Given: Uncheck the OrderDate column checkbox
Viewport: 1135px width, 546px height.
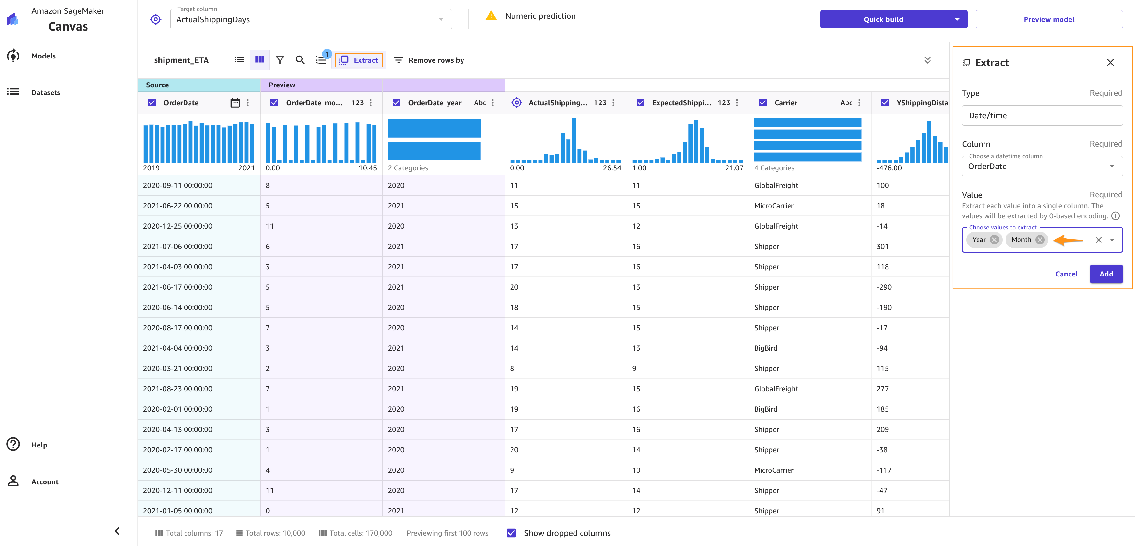Looking at the screenshot, I should 151,103.
